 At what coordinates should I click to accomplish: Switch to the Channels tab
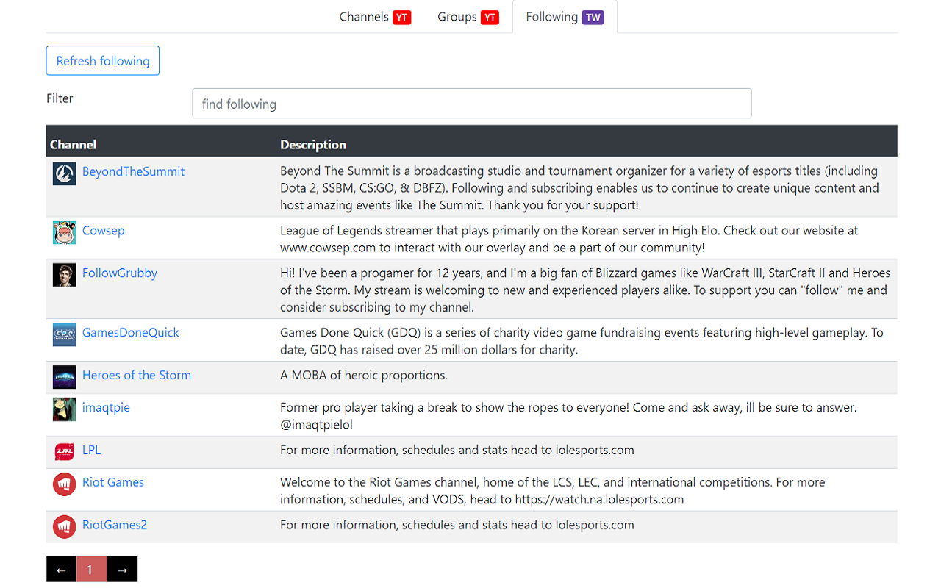(x=375, y=17)
